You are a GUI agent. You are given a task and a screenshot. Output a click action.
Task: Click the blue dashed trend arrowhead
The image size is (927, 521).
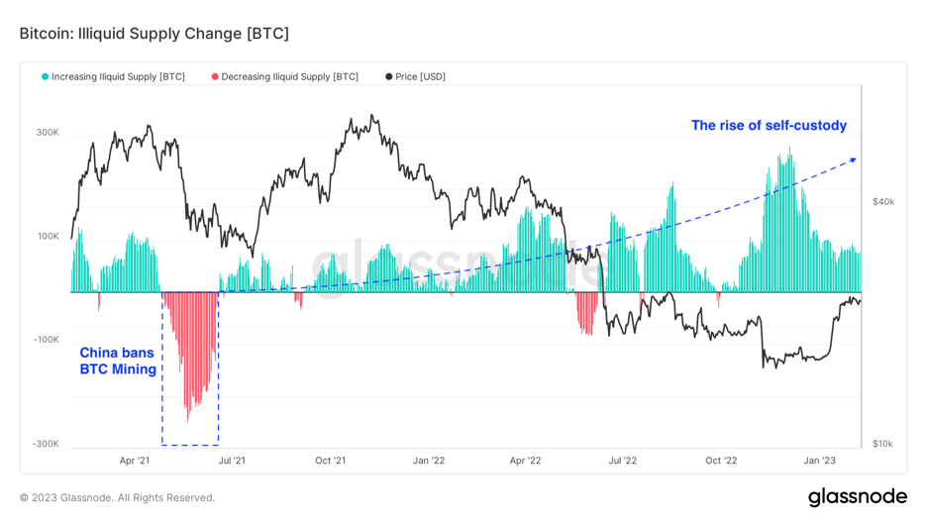(x=854, y=158)
